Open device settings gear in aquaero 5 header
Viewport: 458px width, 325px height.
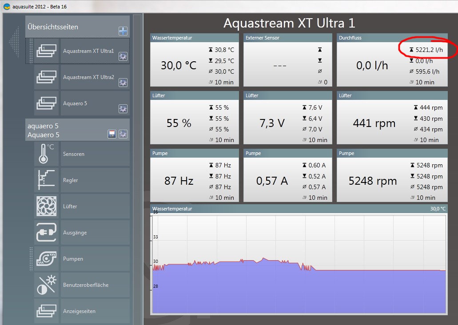click(x=123, y=134)
